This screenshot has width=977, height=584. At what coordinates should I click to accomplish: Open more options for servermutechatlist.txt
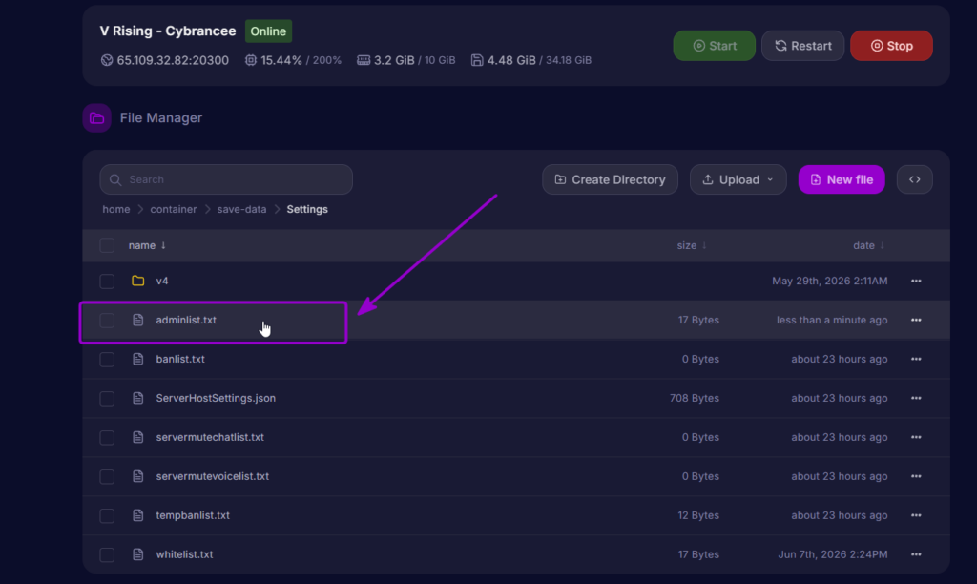pyautogui.click(x=916, y=437)
